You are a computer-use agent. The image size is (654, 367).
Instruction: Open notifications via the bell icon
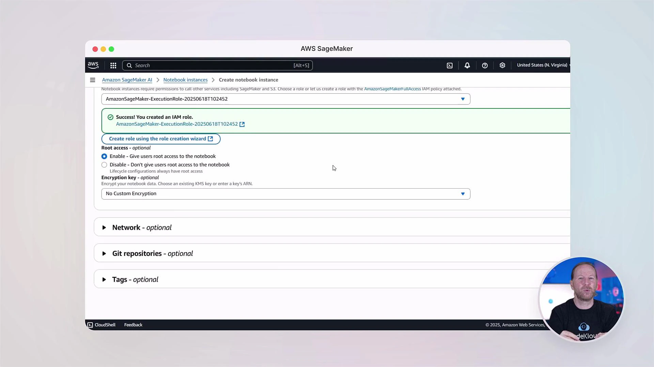click(467, 65)
